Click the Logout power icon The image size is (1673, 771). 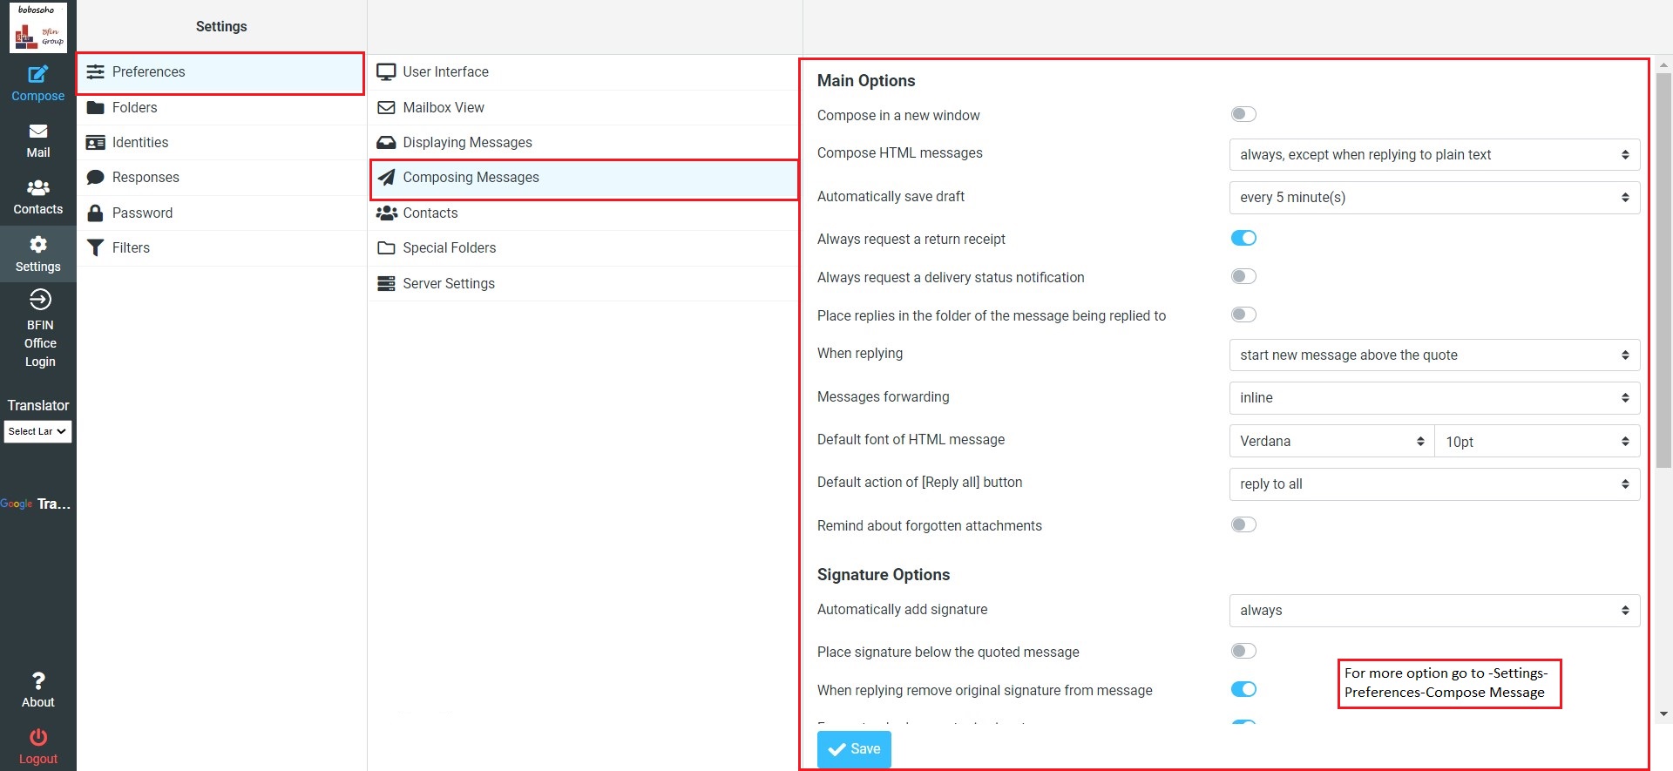tap(37, 738)
